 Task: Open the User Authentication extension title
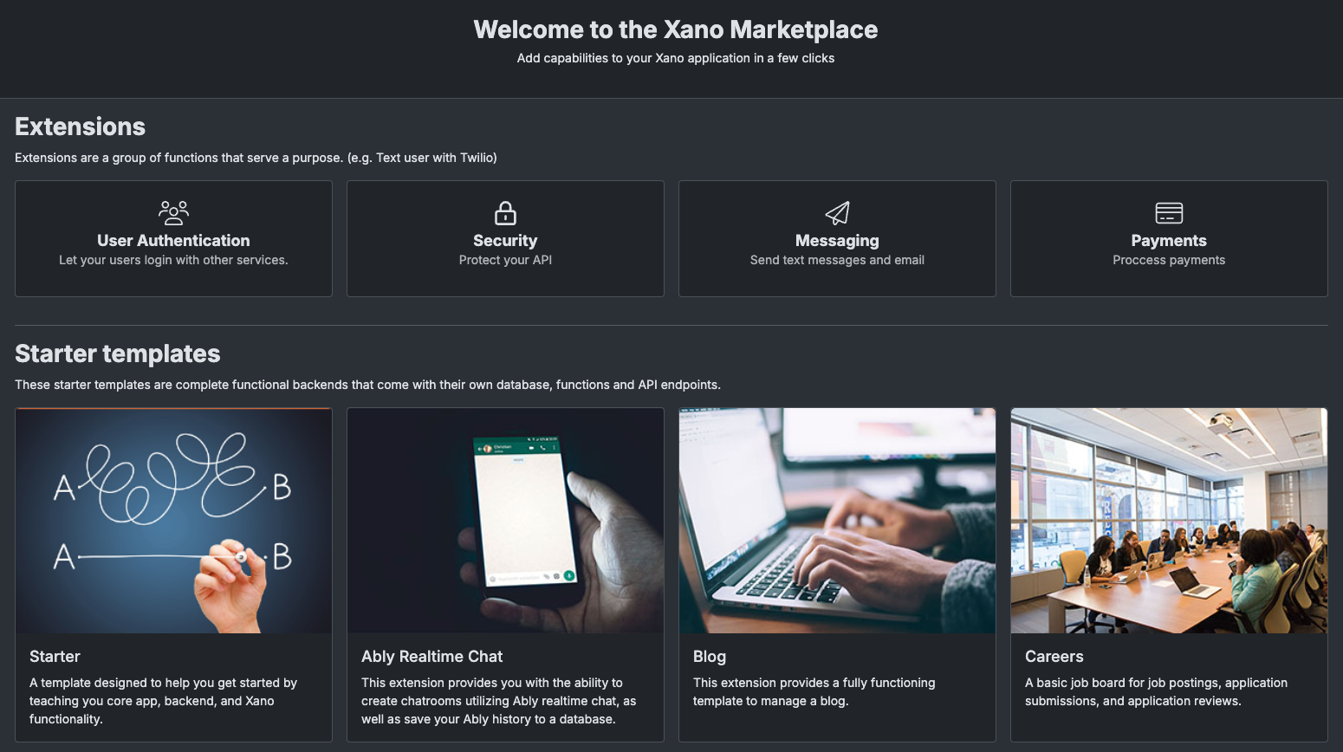tap(173, 241)
